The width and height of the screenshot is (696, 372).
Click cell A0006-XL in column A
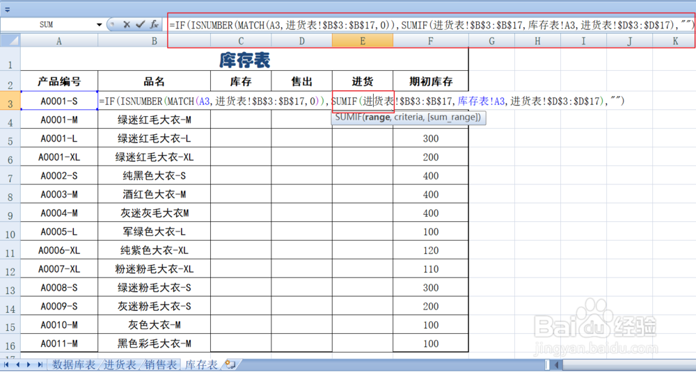[59, 250]
